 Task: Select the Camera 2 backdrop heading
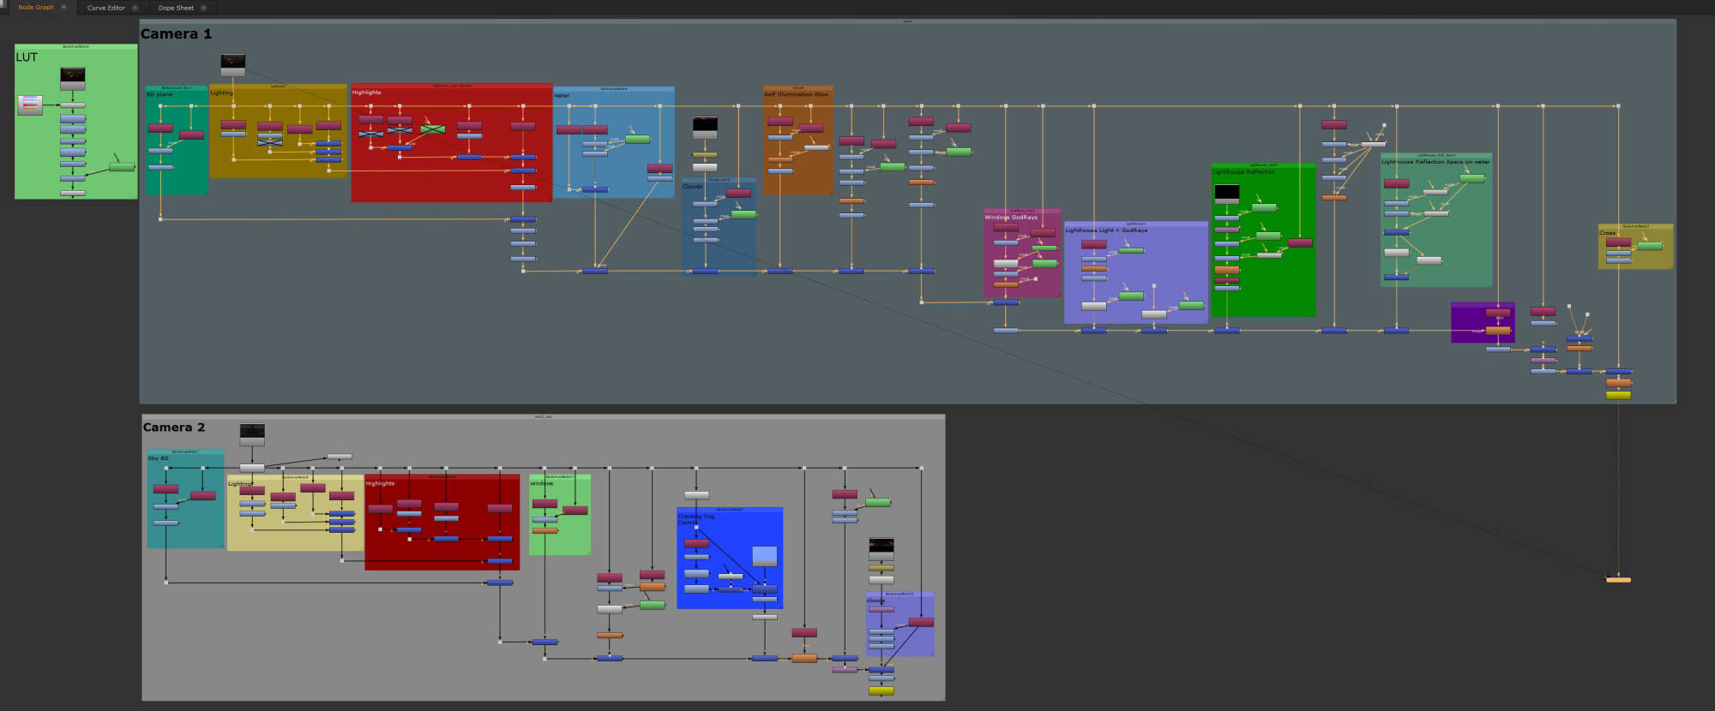tap(174, 427)
